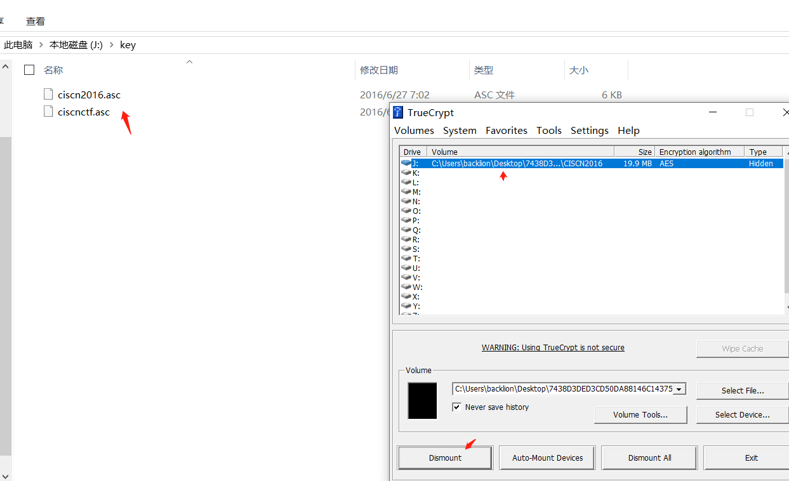Navigate to 此电脑 in breadcrumb
789x481 pixels.
tap(18, 44)
